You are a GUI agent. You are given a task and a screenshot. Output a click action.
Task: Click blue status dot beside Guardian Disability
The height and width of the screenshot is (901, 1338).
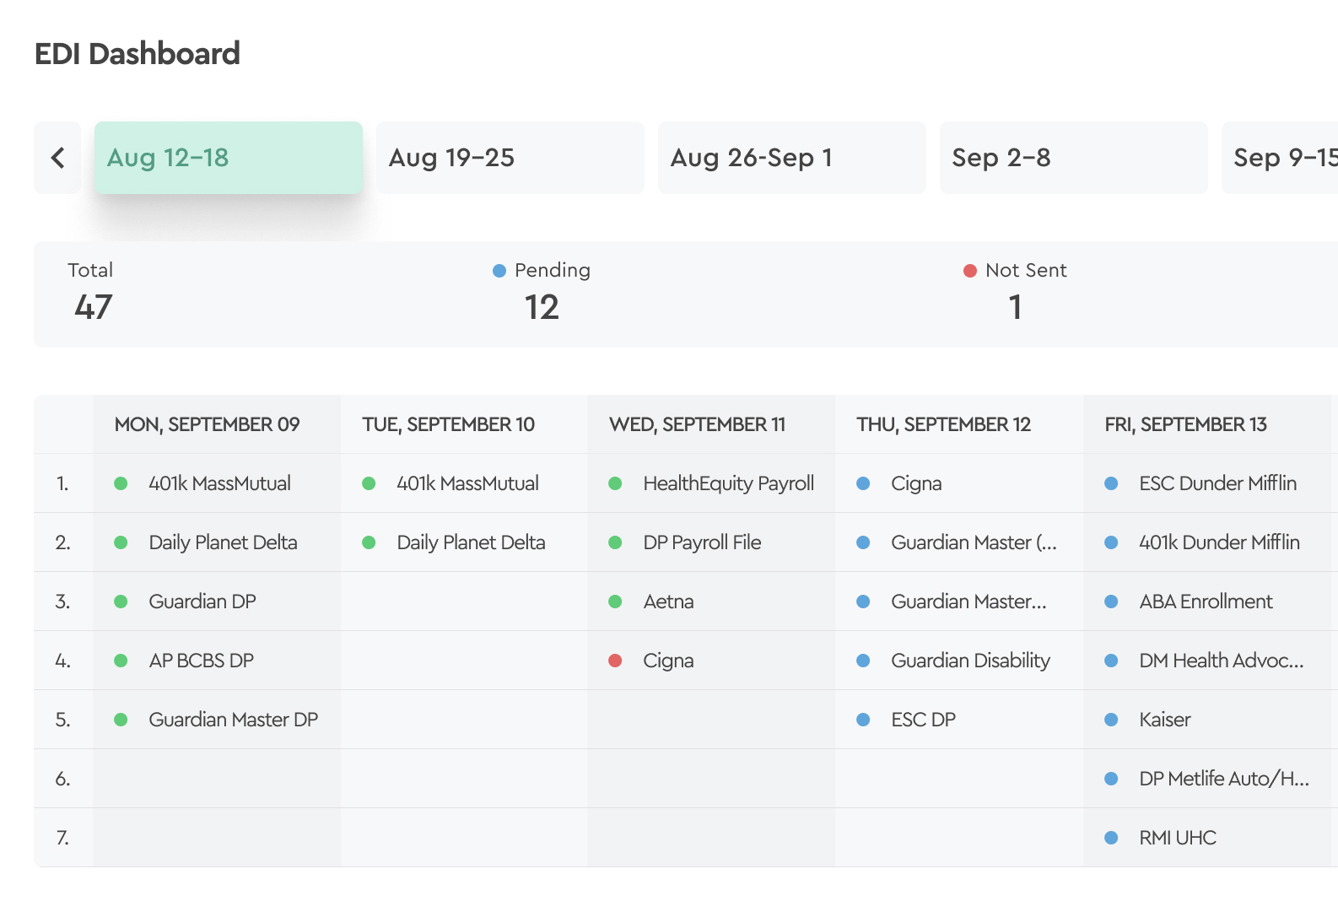click(x=863, y=661)
